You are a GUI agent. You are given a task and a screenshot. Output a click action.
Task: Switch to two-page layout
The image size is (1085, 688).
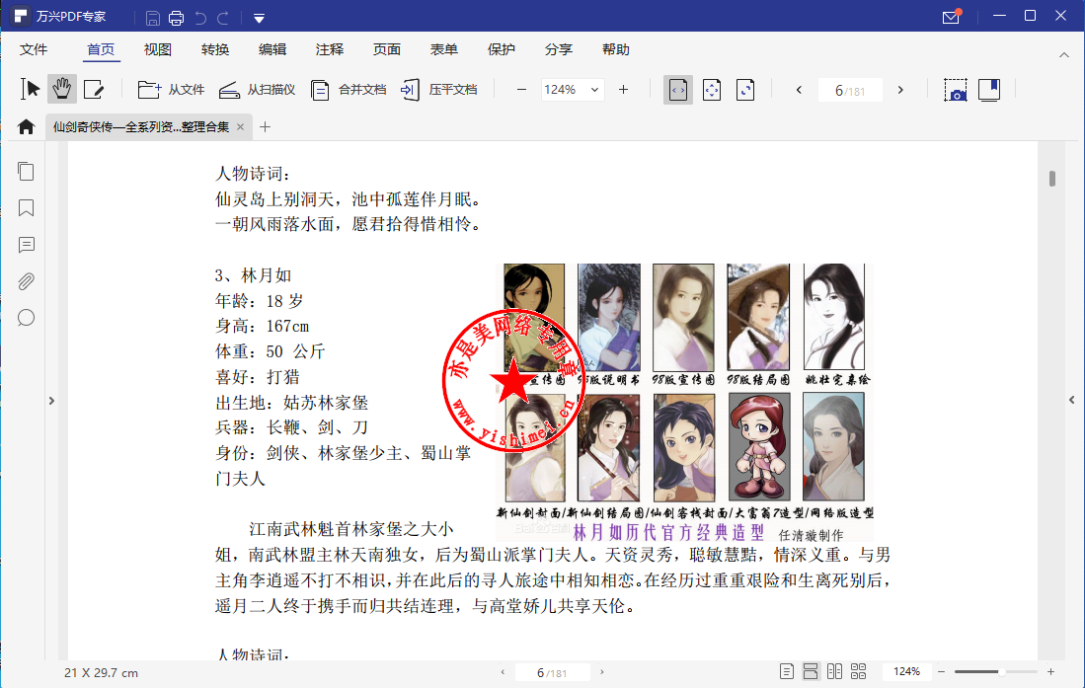[834, 671]
